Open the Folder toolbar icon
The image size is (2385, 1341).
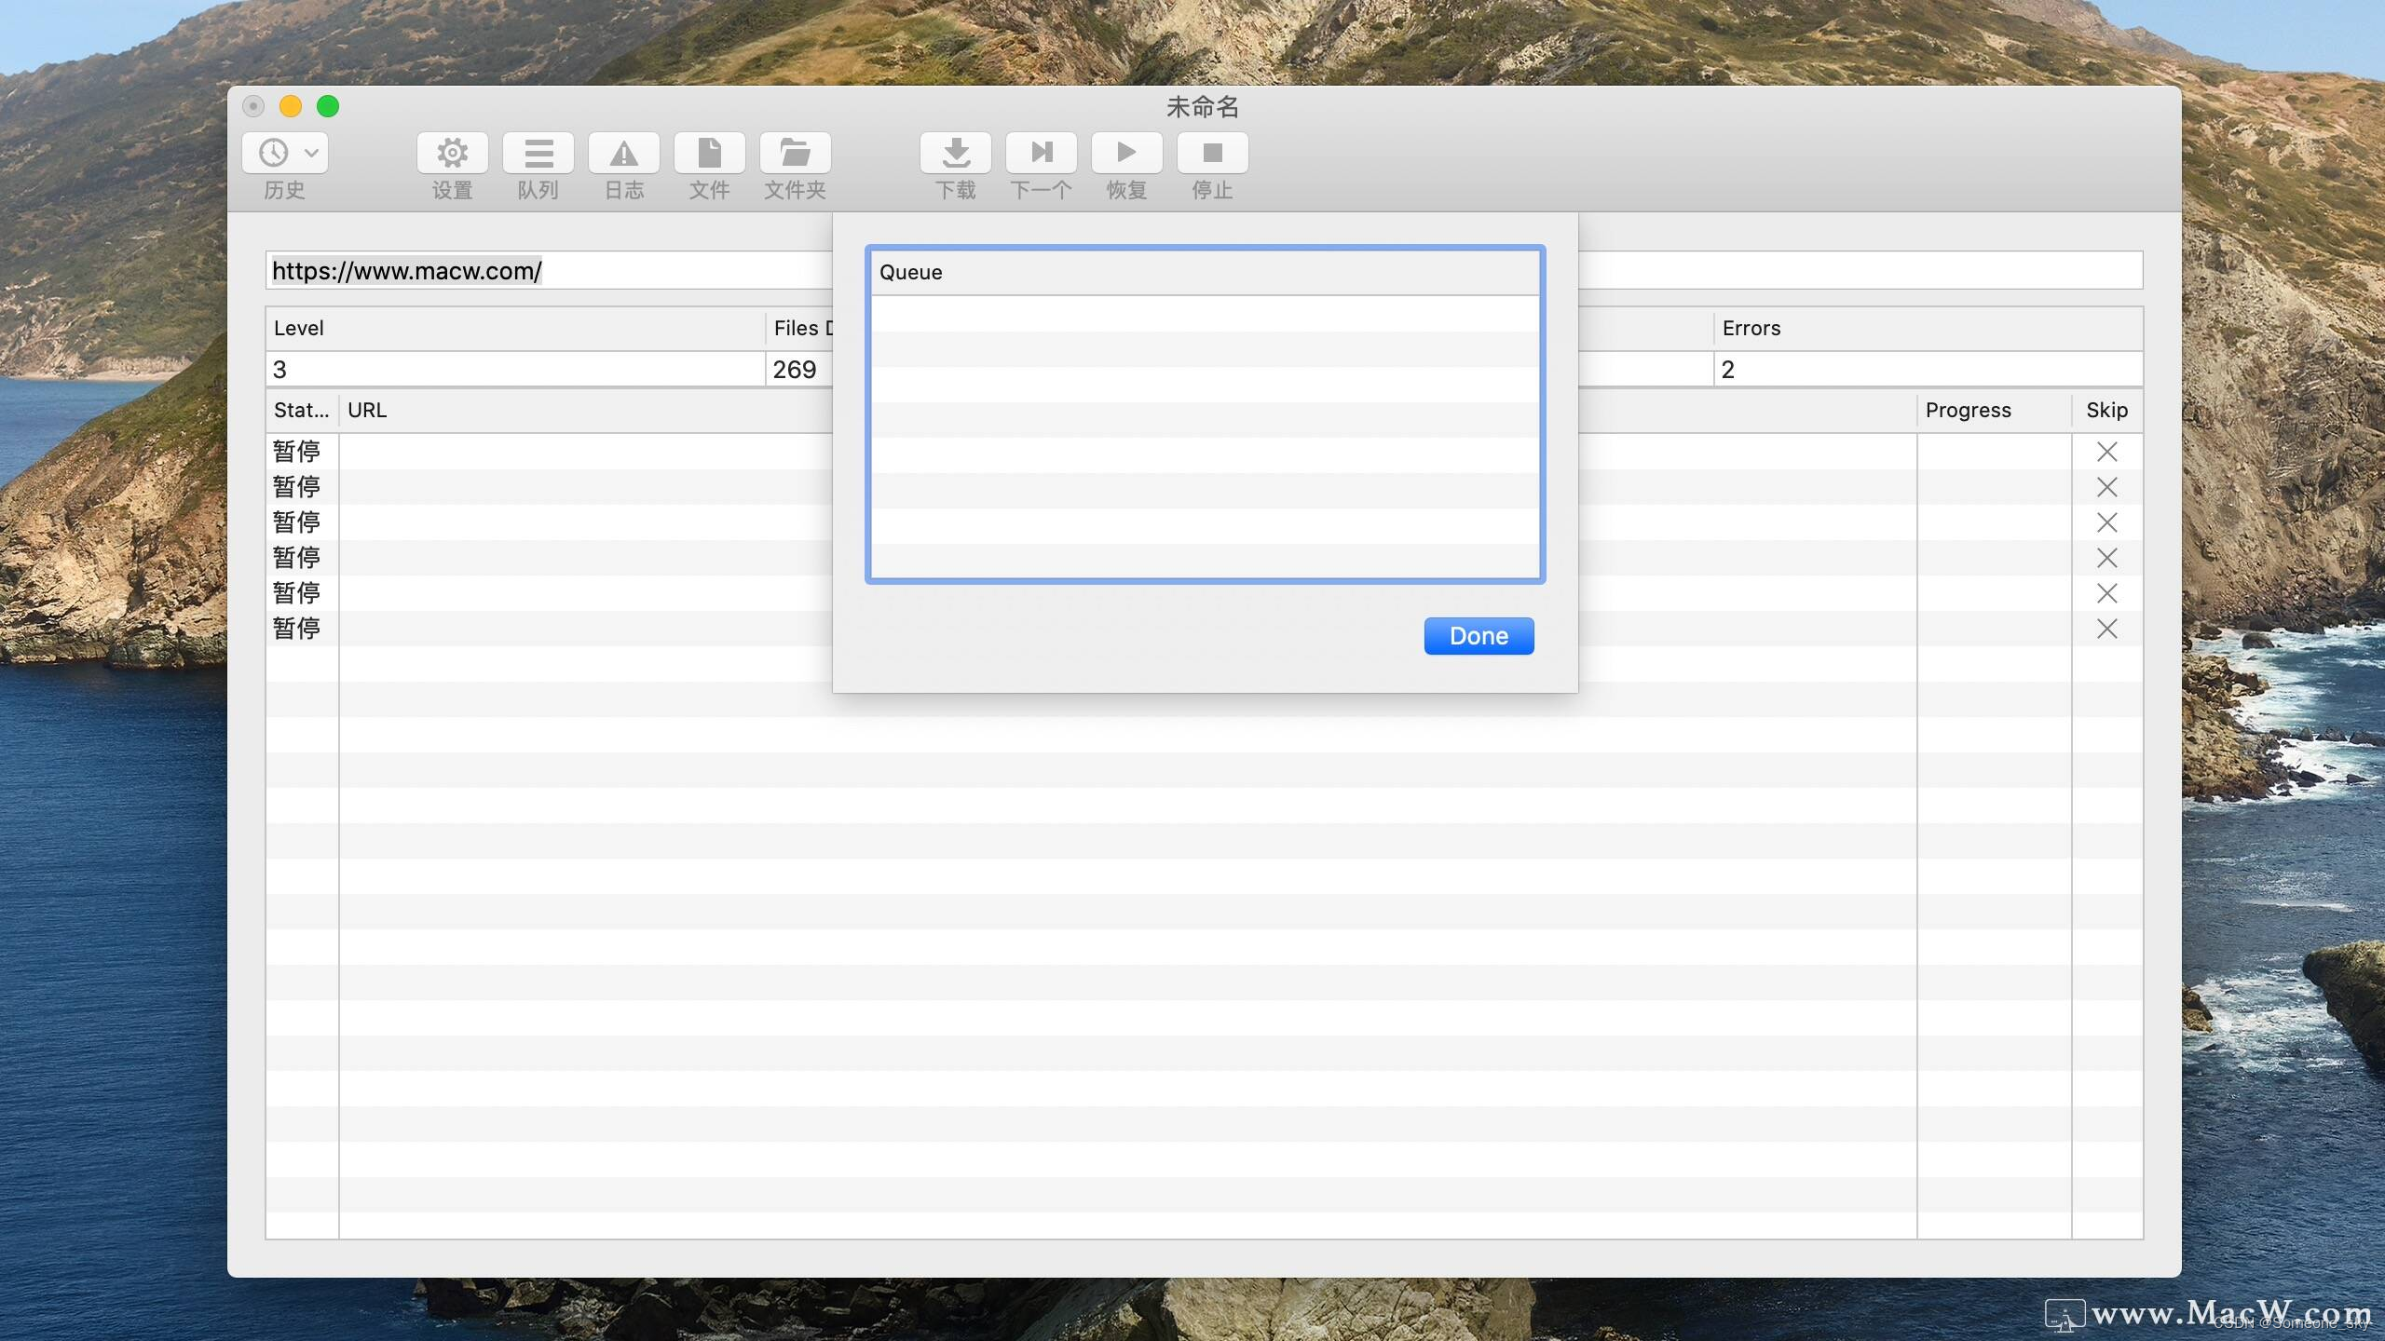[x=795, y=153]
